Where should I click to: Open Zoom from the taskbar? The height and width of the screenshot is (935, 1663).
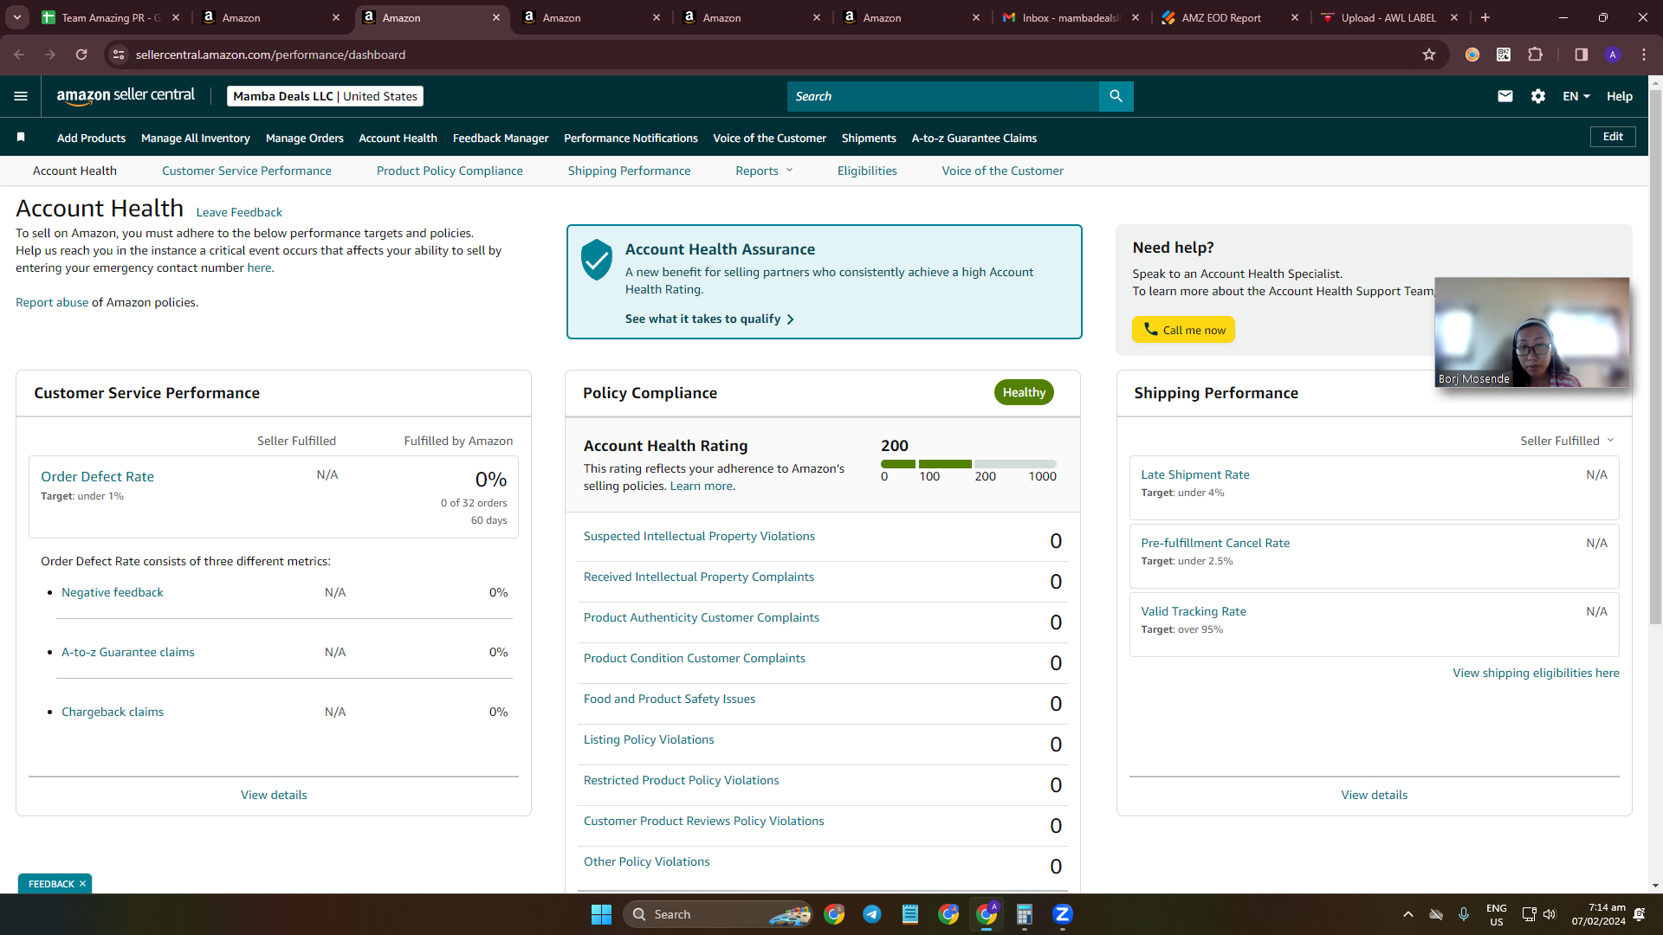tap(1063, 914)
